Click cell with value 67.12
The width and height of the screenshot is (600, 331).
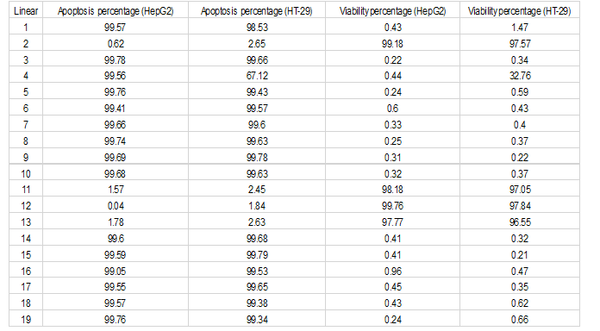pyautogui.click(x=256, y=75)
